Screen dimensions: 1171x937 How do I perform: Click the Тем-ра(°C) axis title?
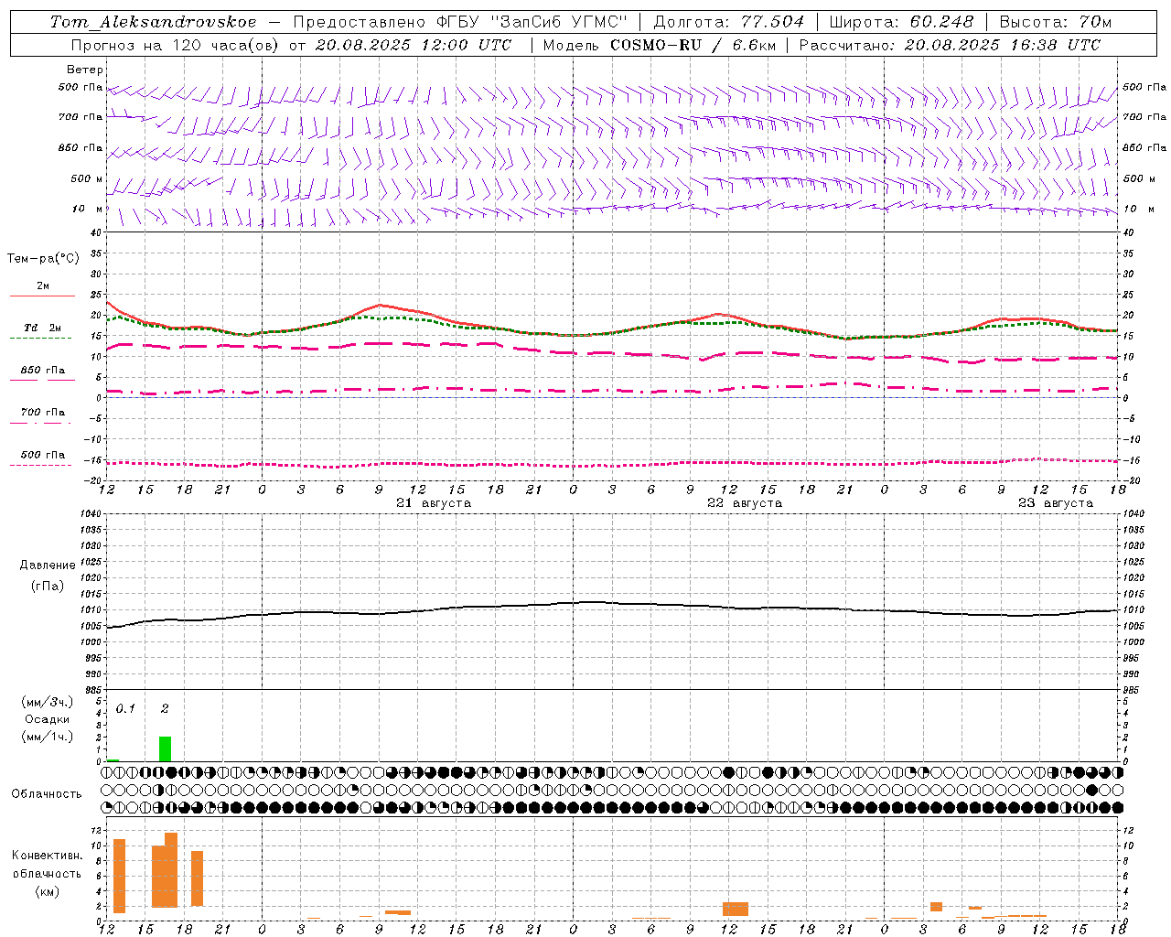point(43,258)
